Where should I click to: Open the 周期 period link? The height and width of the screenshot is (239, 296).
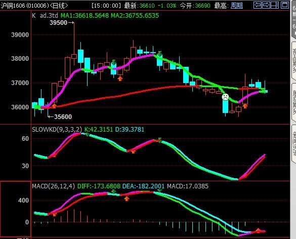tap(236, 6)
